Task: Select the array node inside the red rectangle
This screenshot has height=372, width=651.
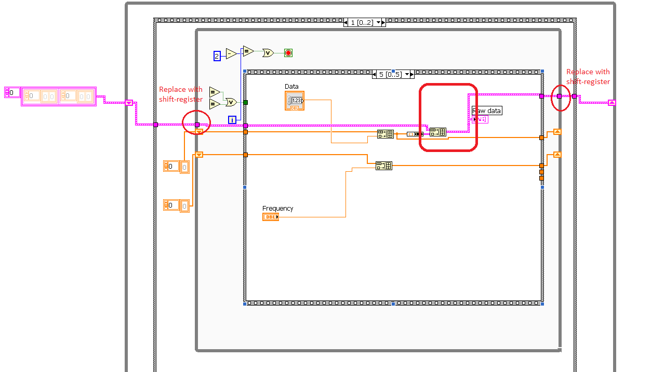Action: point(437,132)
